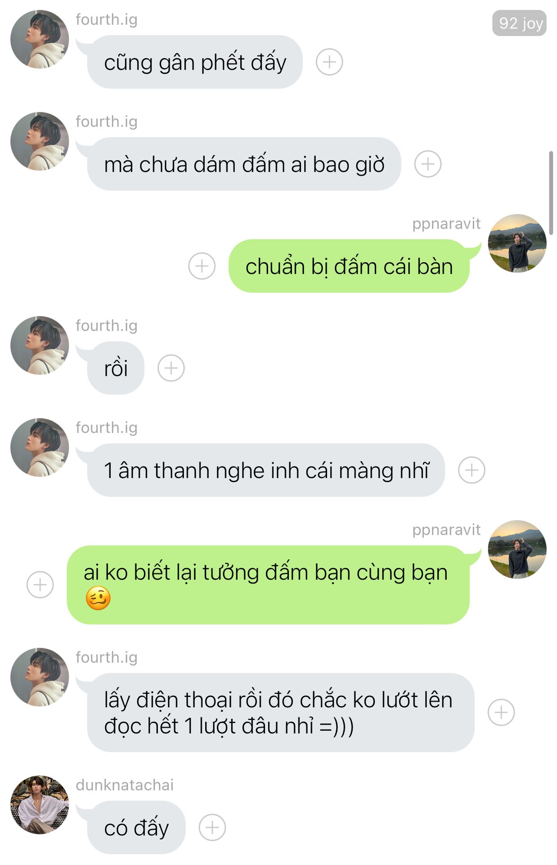Tap plus icon beside "ai ko biết lại tưởng" message

(x=40, y=585)
